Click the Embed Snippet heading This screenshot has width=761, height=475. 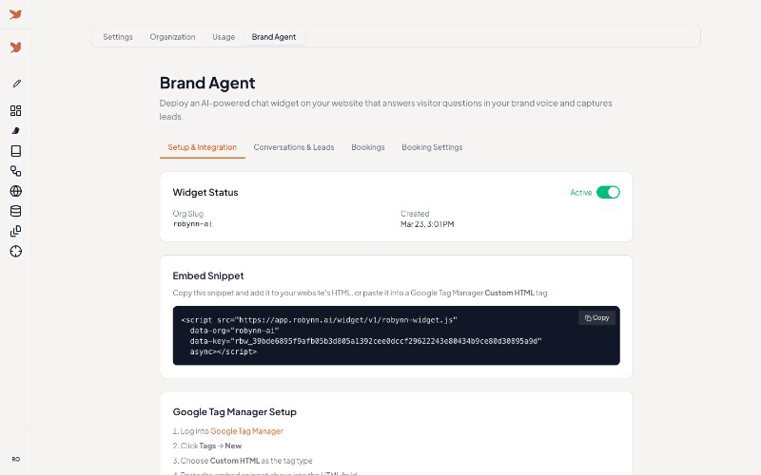tap(208, 275)
